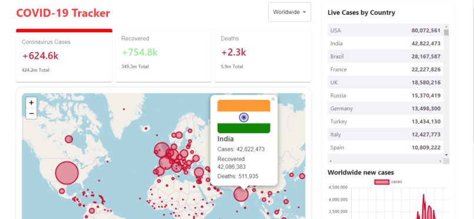
Task: Select the Germany row in country table
Action: click(385, 108)
